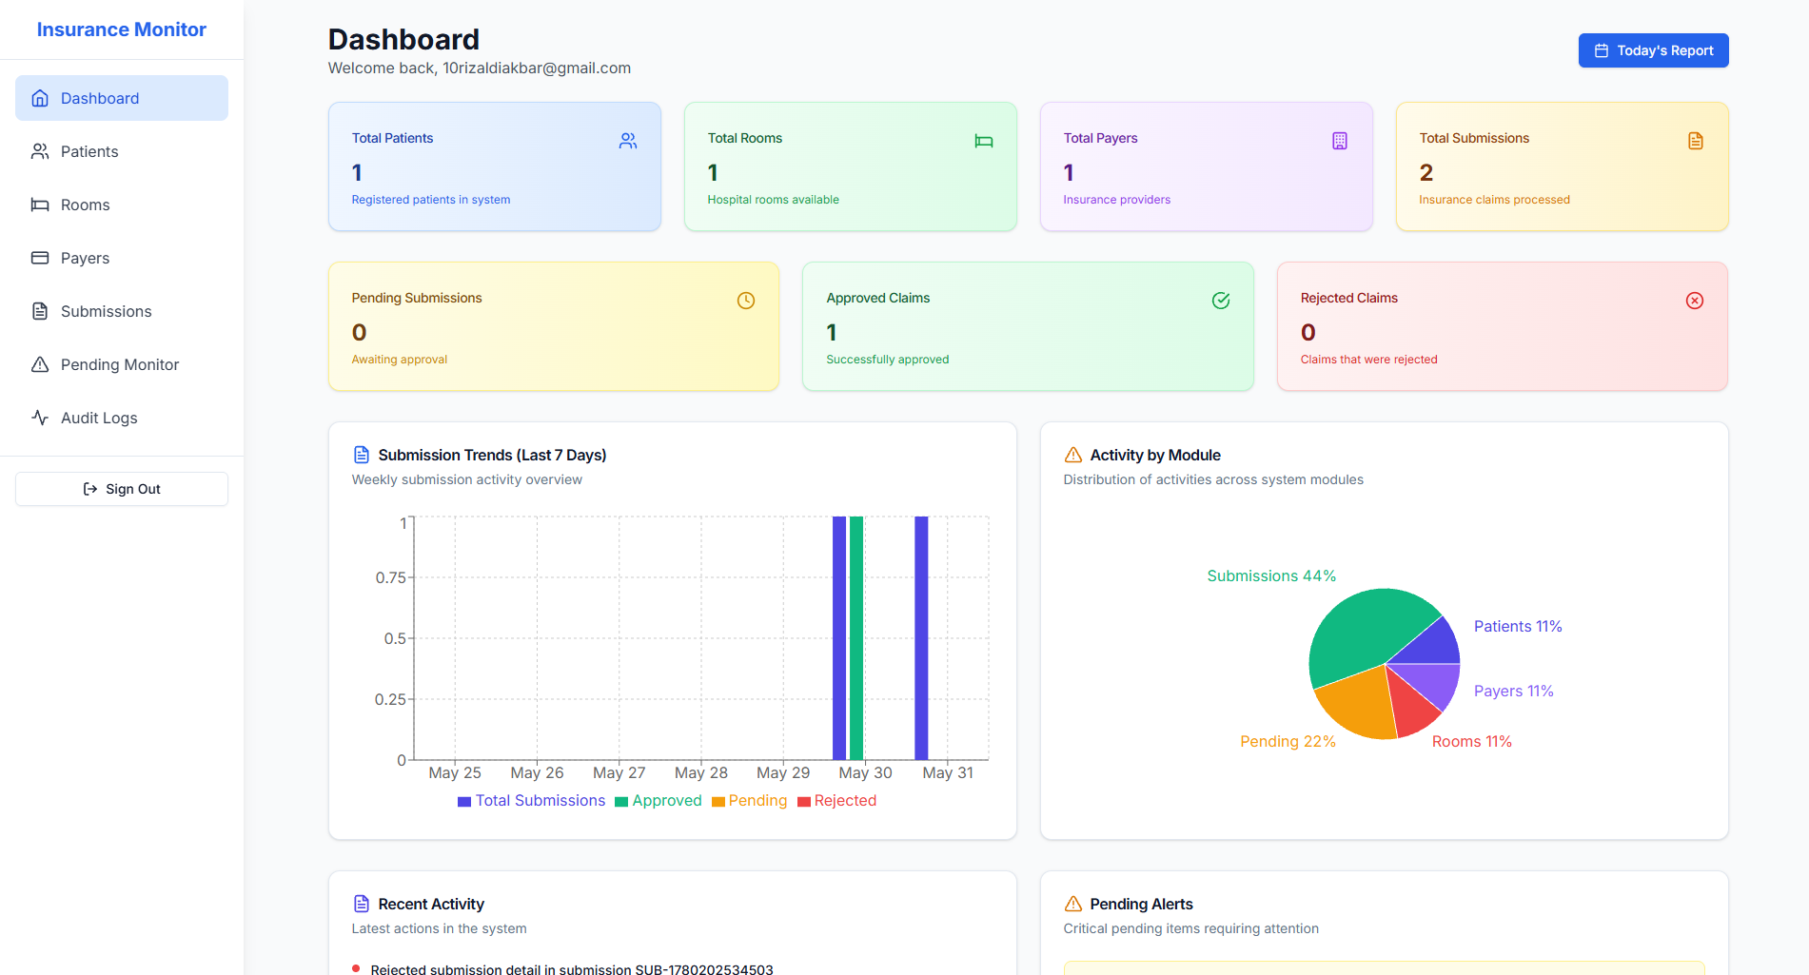Click the X circle icon on Rejected Claims
1809x975 pixels.
pos(1695,301)
